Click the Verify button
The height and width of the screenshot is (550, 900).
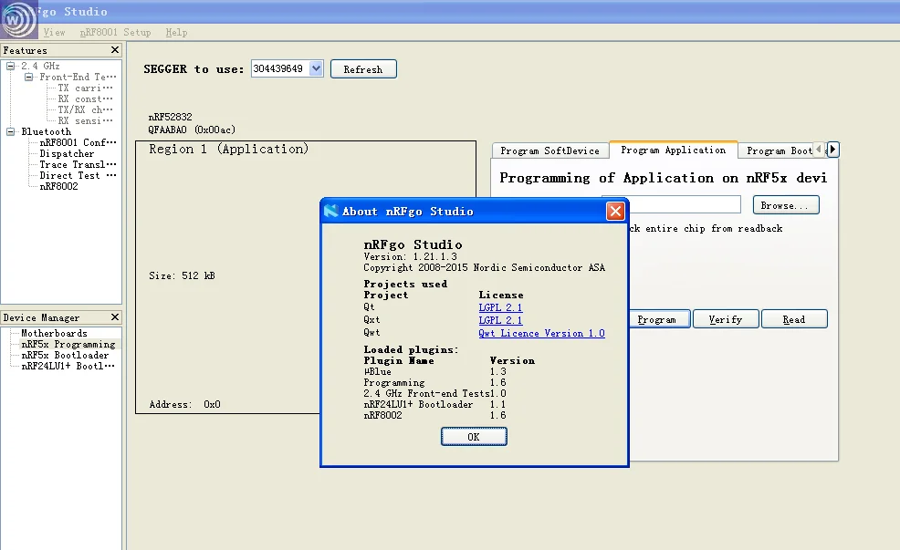(x=726, y=319)
